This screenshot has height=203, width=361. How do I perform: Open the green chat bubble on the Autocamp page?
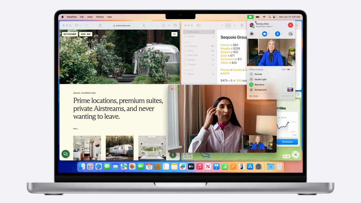pyautogui.click(x=65, y=154)
